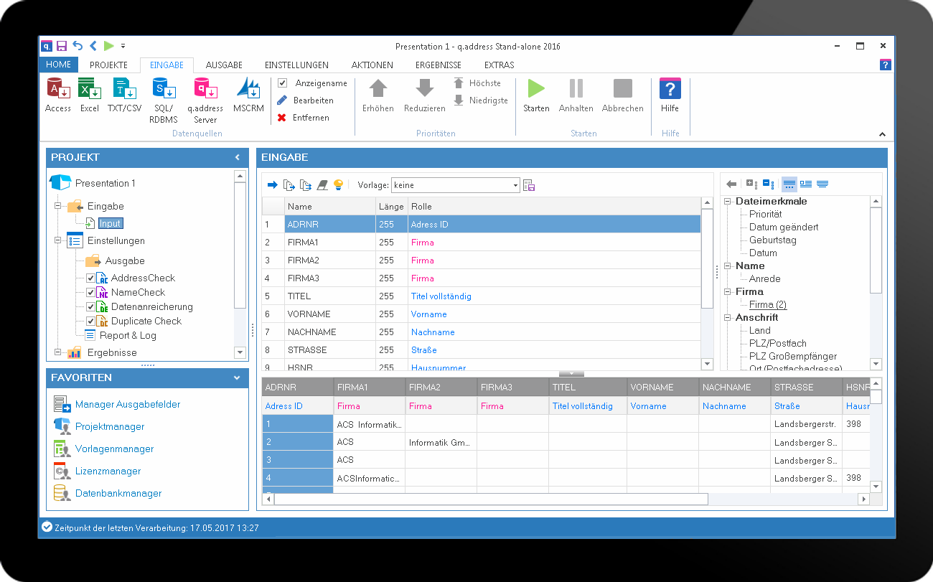Viewport: 933px width, 582px height.
Task: Click Firma (2) in roles tree
Action: coord(768,304)
